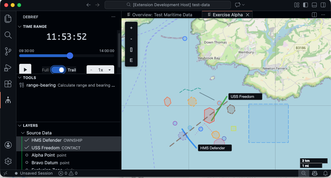Zoom in on the map with the plus control
Screen dimensions: 331x178
tap(131, 28)
